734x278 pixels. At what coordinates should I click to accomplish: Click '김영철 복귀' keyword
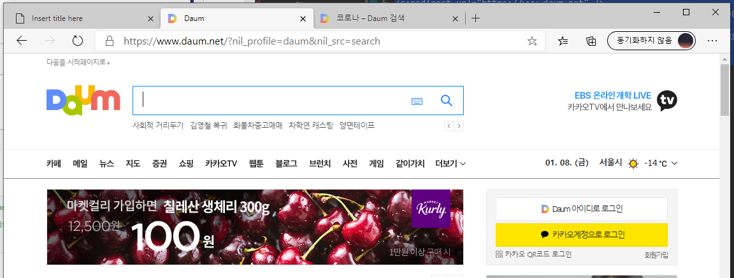pos(209,126)
